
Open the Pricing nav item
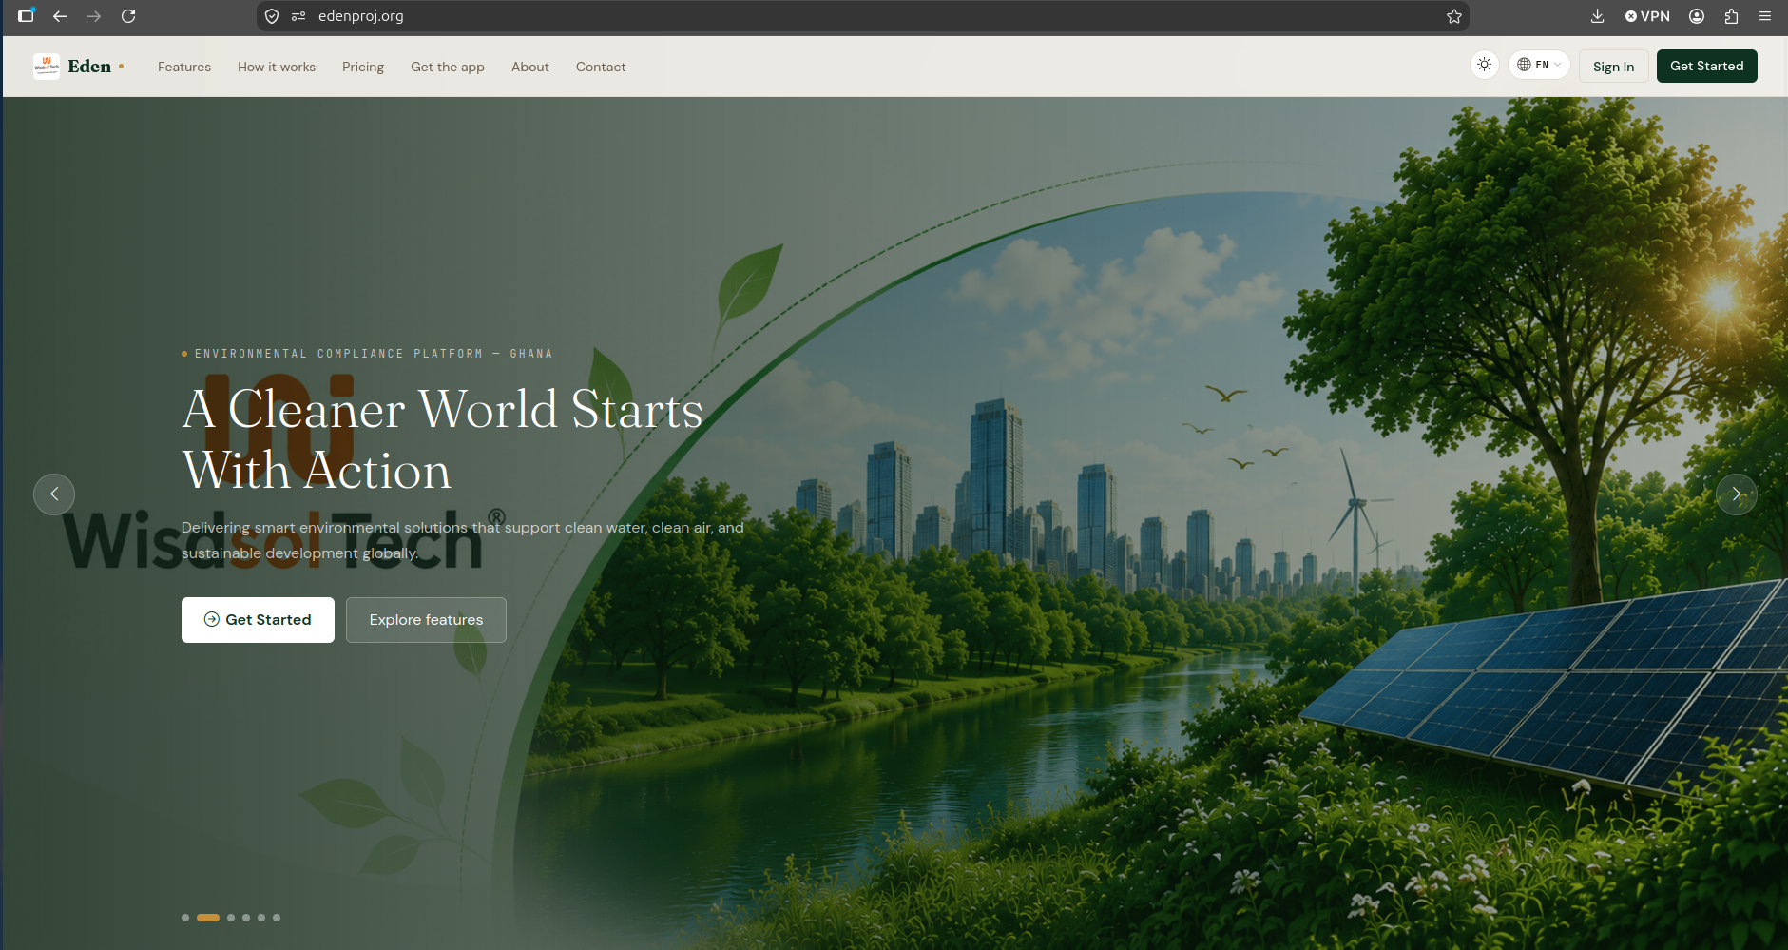coord(363,67)
